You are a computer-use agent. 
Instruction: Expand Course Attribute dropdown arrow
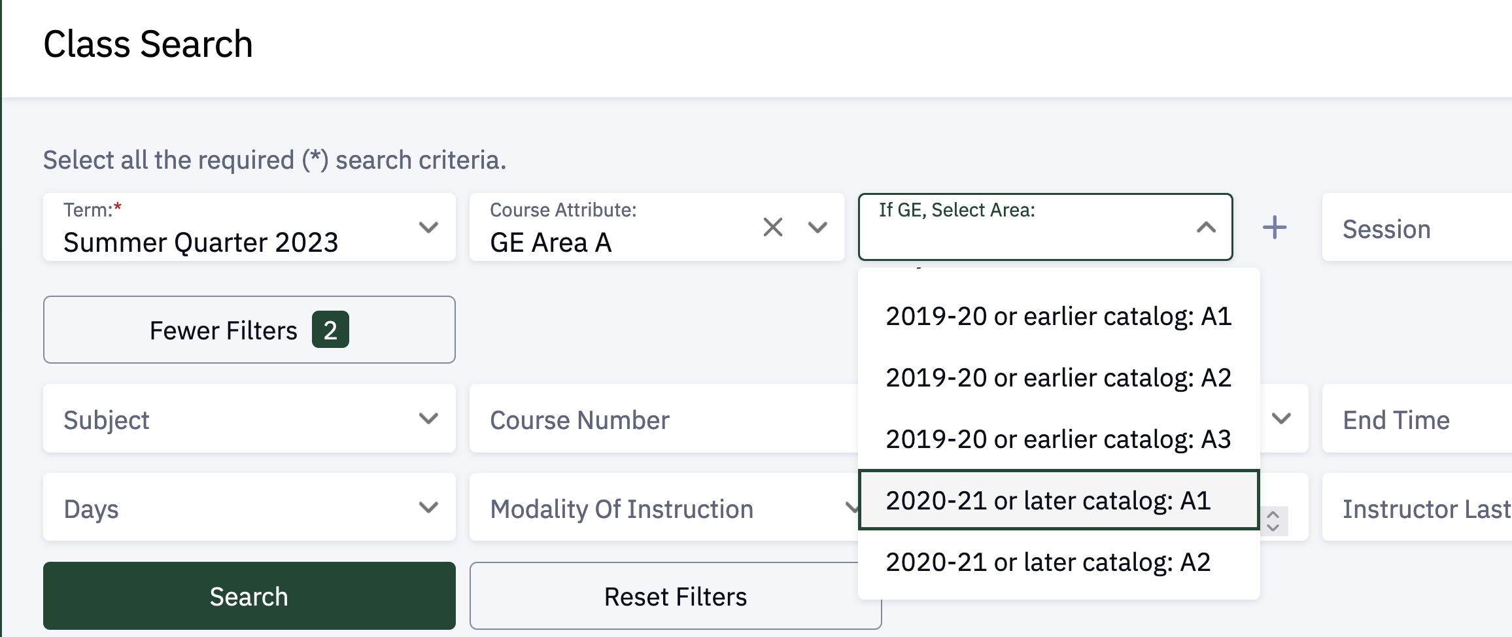tap(817, 228)
